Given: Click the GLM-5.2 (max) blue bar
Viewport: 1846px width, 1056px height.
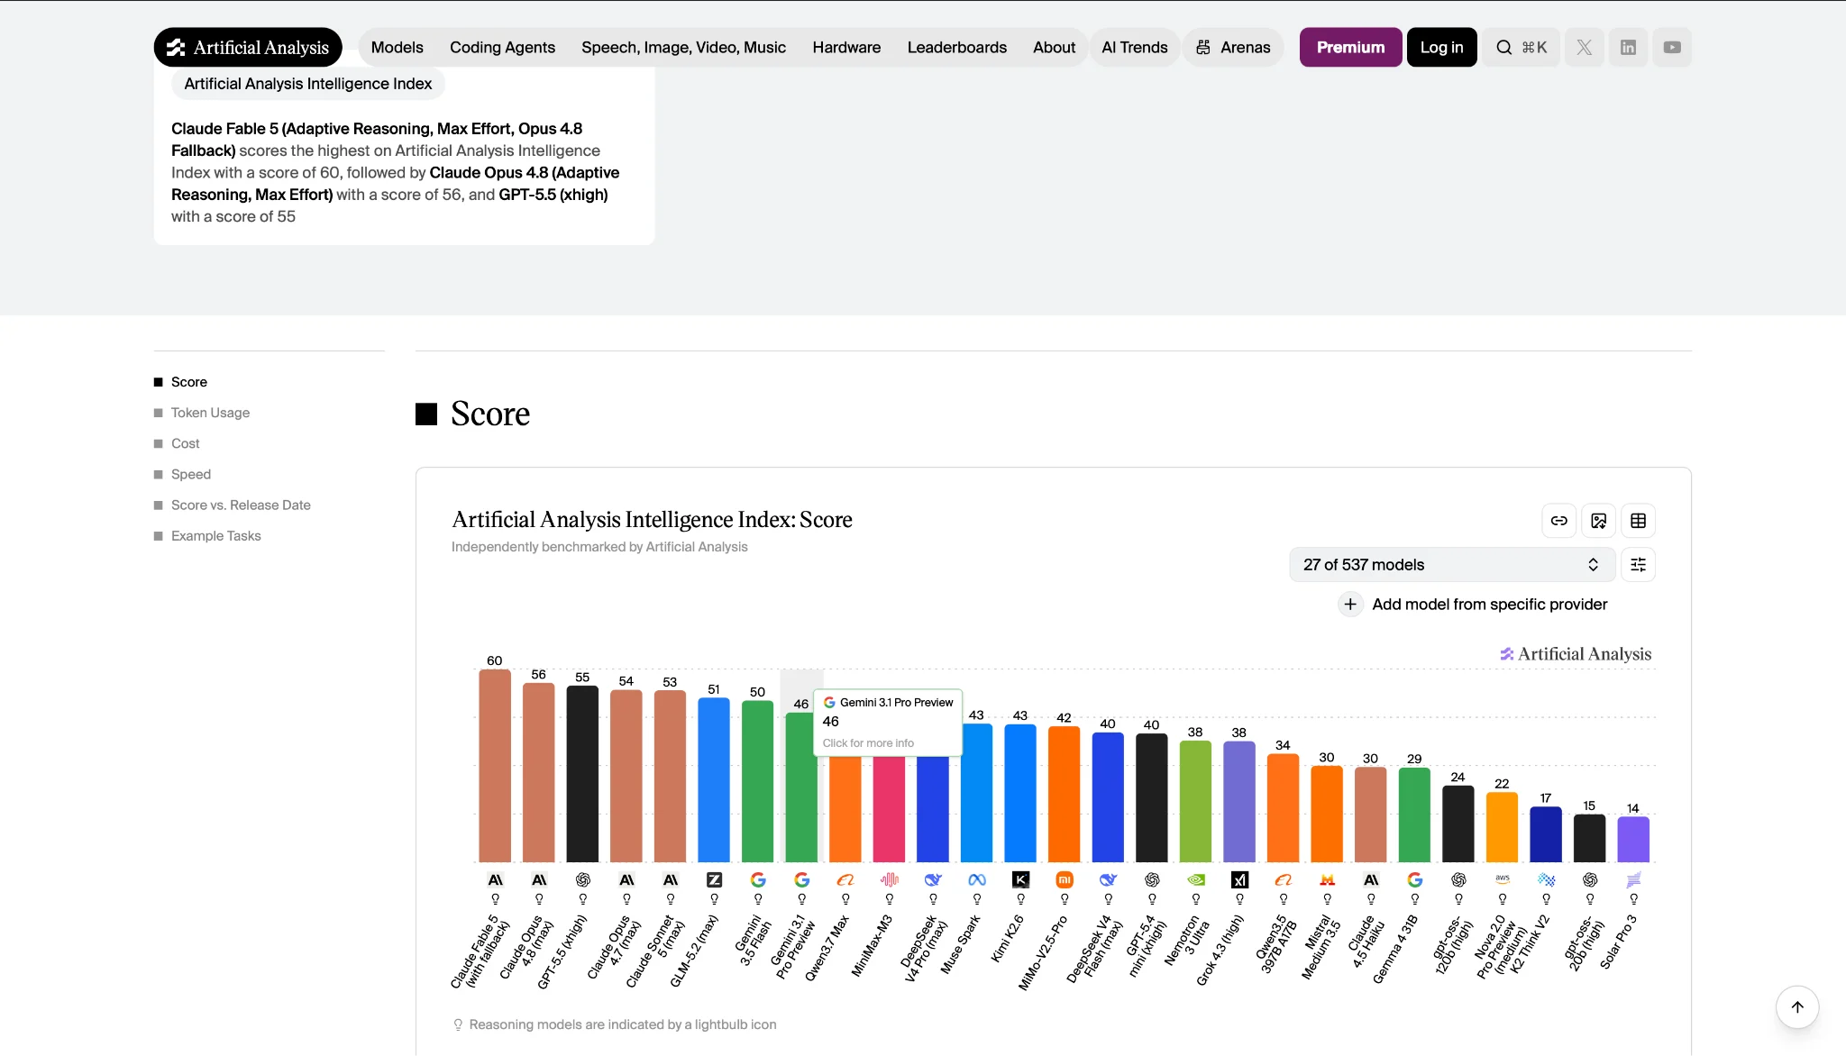Looking at the screenshot, I should click(714, 780).
